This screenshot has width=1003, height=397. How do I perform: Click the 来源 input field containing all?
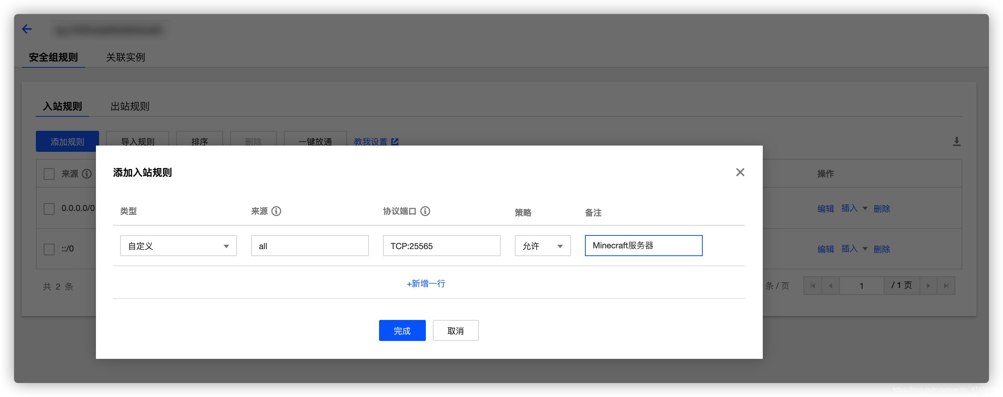[310, 246]
